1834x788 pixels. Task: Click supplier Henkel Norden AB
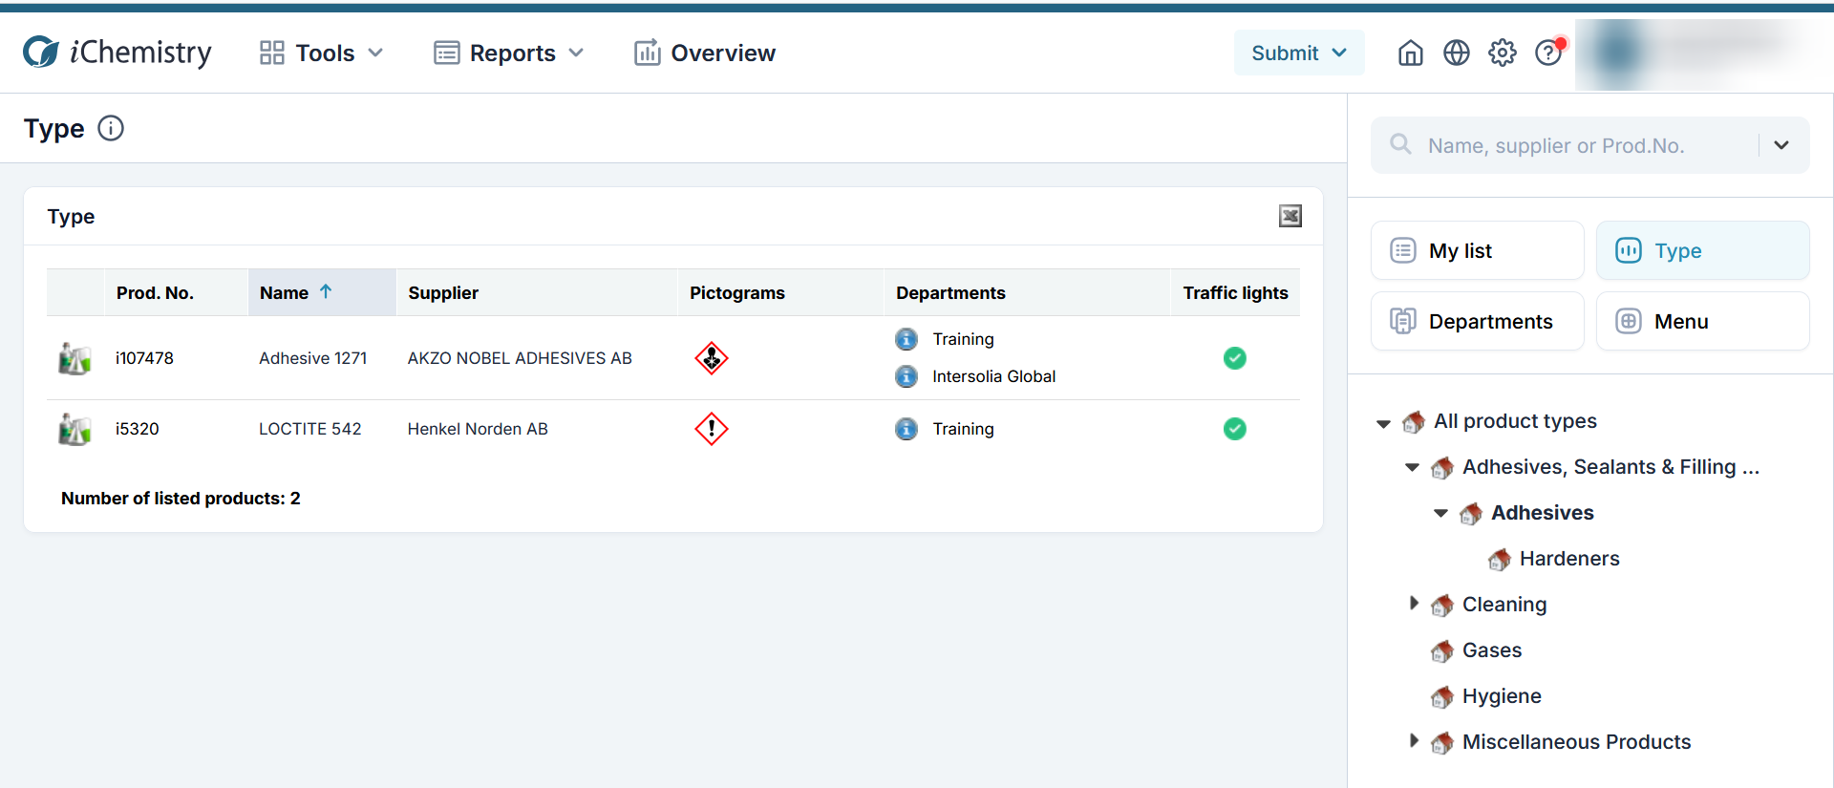[478, 429]
